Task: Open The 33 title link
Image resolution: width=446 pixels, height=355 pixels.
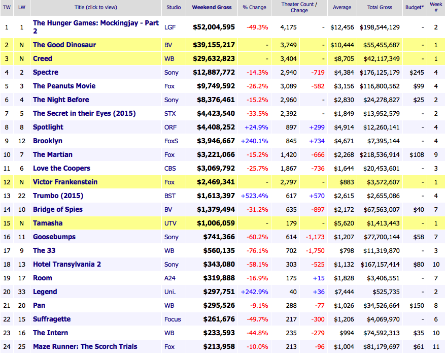Action: [x=44, y=250]
